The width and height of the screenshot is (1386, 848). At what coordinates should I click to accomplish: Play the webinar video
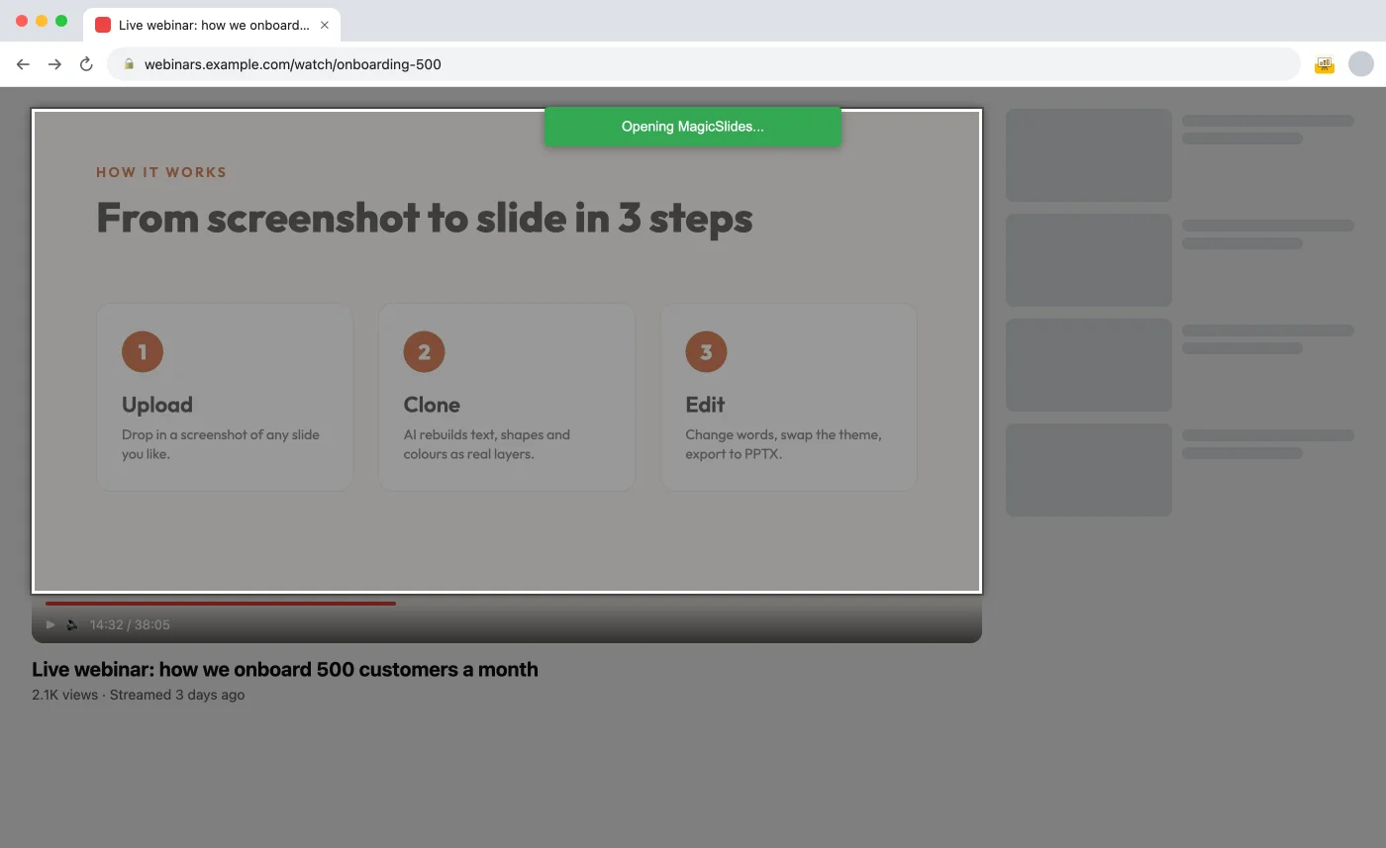click(x=50, y=624)
